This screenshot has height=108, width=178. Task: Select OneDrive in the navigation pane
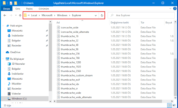coord(15,52)
